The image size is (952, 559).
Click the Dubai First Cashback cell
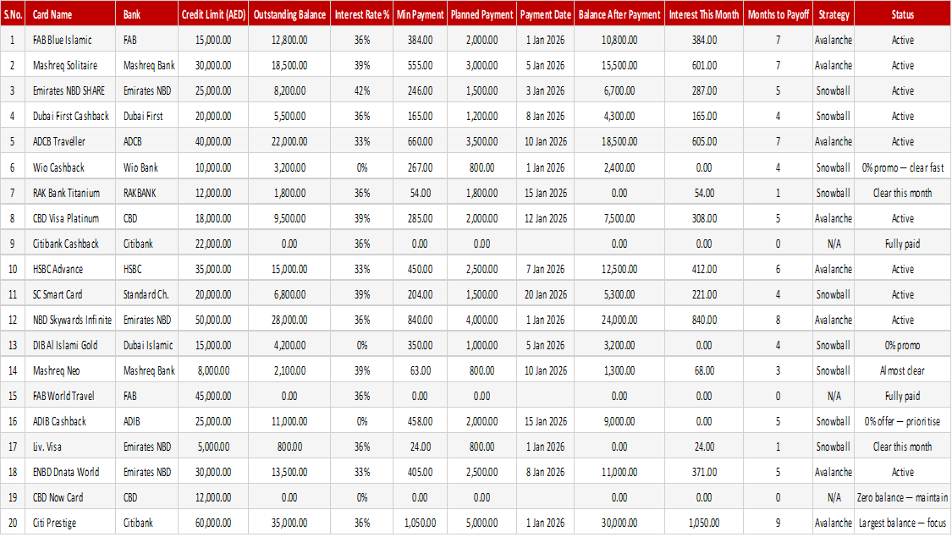click(70, 117)
